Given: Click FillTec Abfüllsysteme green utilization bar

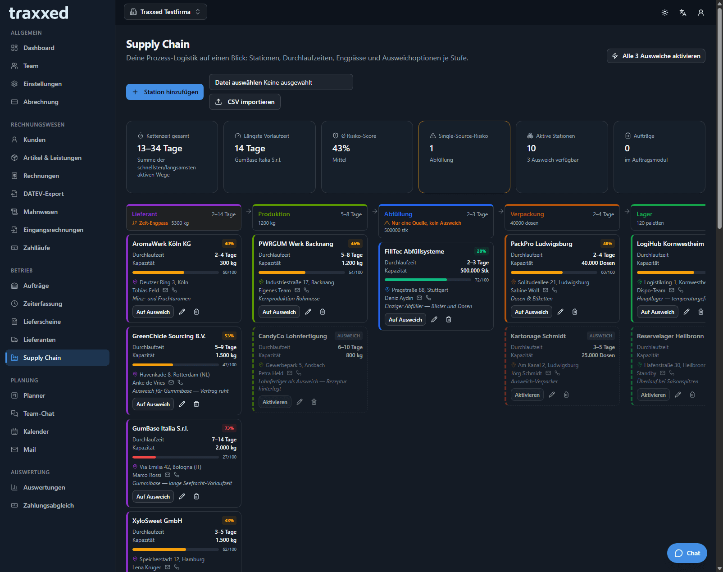Looking at the screenshot, I should click(x=428, y=280).
